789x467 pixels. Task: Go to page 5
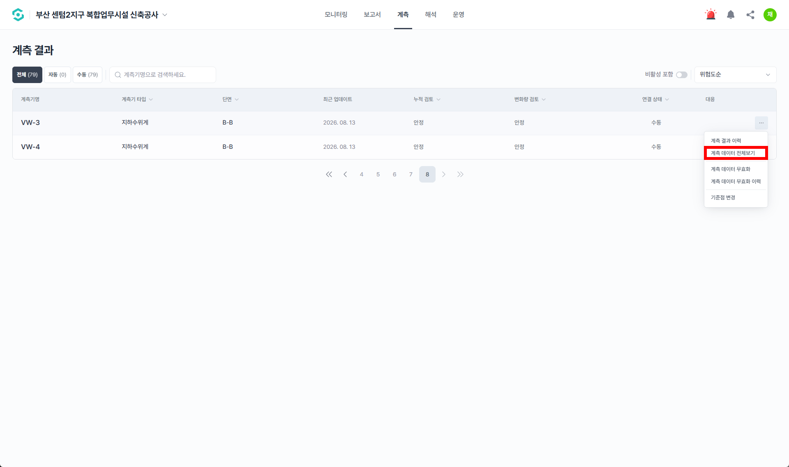[x=378, y=174]
